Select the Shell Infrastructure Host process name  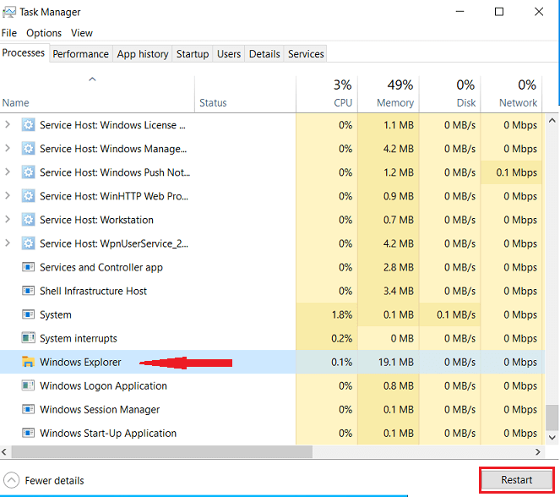(93, 291)
